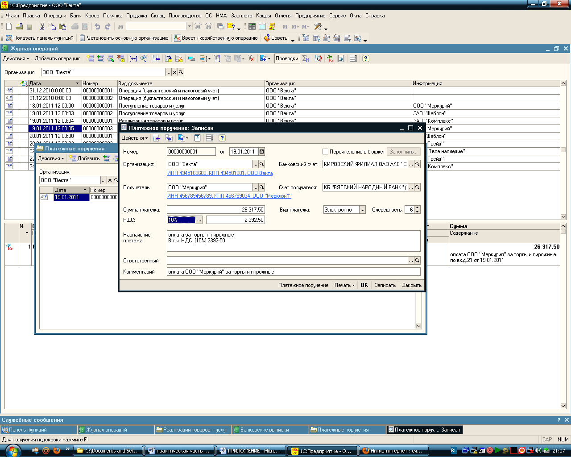Image resolution: width=571 pixels, height=457 pixels.
Task: Select journal row dated 18.01.2011 12:00:00
Action: 282,106
